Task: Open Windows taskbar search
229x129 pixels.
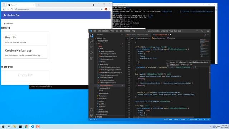Action: (x=9, y=126)
